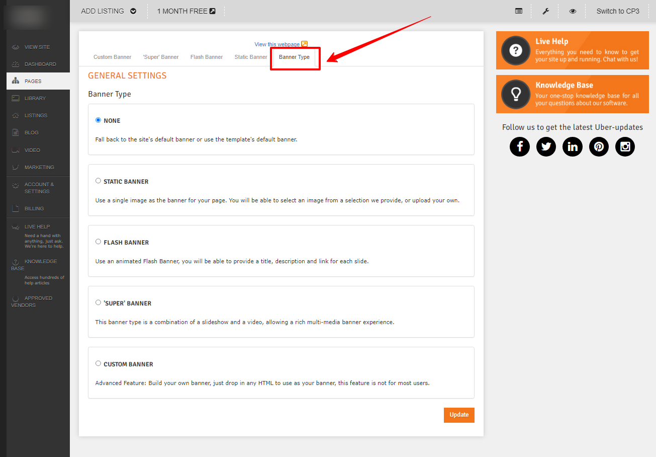Screen dimensions: 656x457
Task: Switch to the Flash Banner tab
Action: click(207, 57)
